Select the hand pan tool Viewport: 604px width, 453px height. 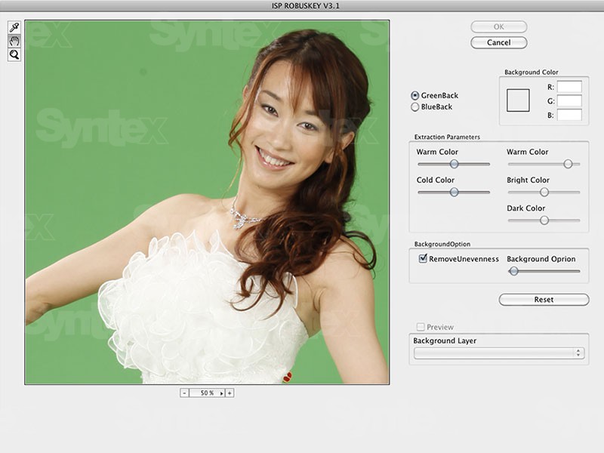click(14, 41)
